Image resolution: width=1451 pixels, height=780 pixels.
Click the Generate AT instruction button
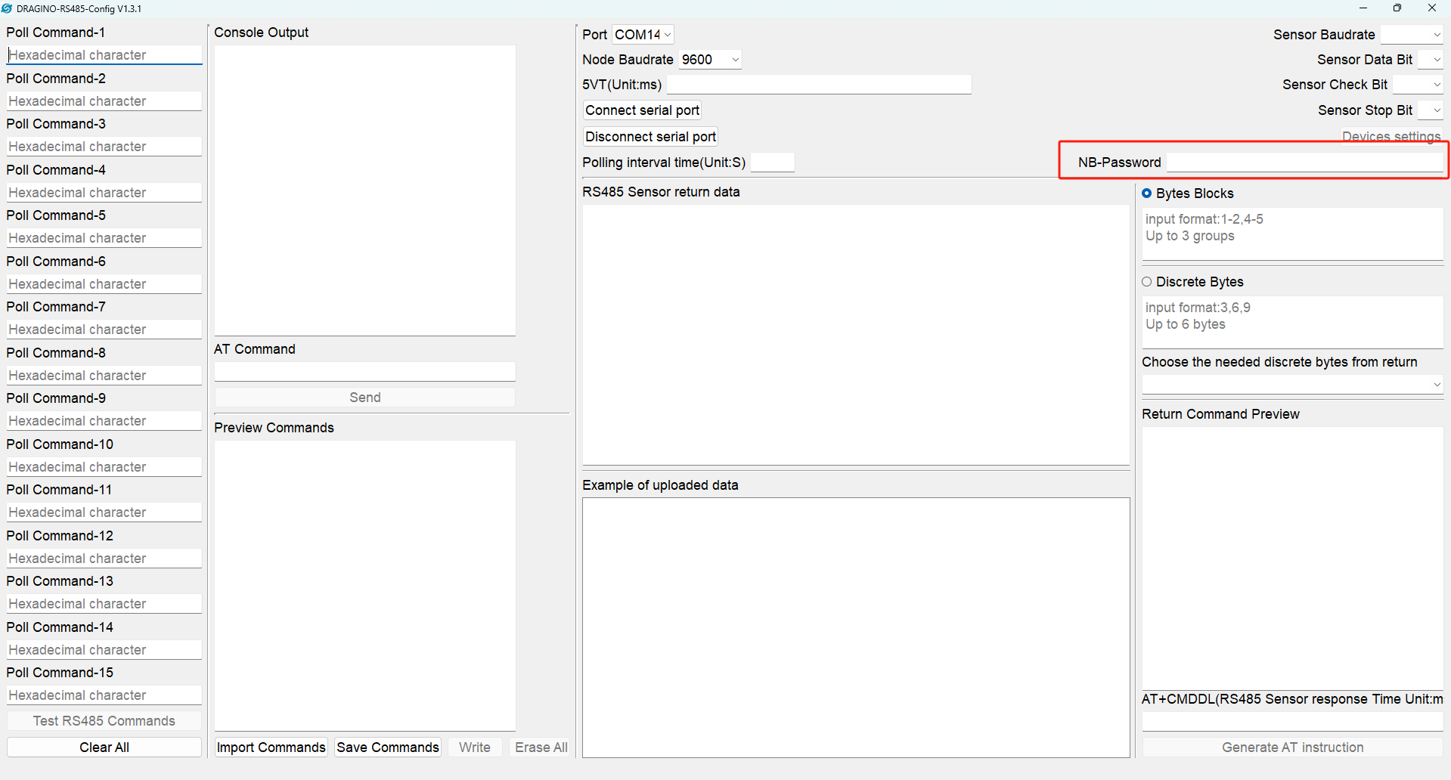[1292, 747]
